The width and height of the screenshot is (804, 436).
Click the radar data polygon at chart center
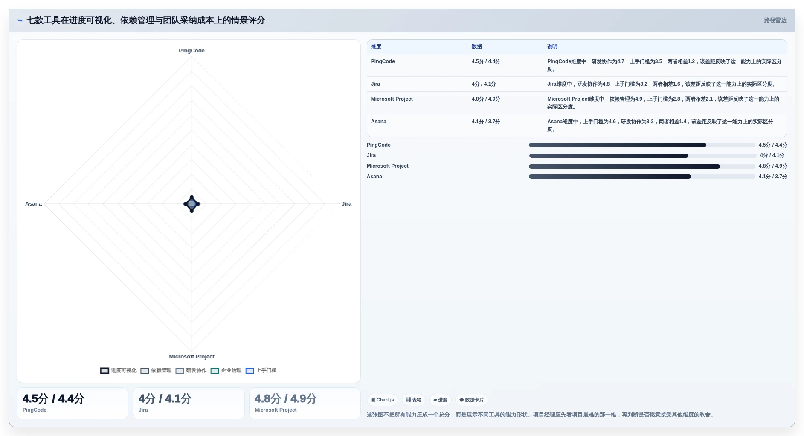pos(192,204)
